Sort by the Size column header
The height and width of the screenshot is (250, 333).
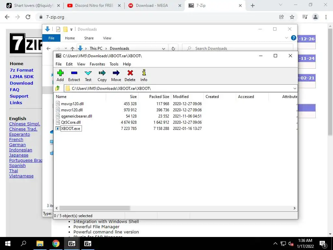point(122,96)
